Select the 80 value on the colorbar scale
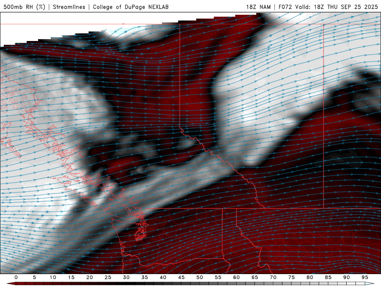Image resolution: width=381 pixels, height=286 pixels. point(310,277)
